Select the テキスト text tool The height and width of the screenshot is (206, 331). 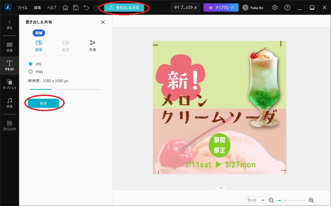[10, 66]
